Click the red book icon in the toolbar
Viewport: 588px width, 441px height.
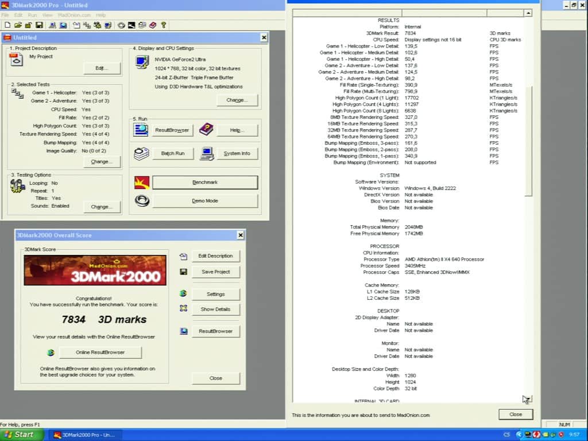pyautogui.click(x=153, y=25)
